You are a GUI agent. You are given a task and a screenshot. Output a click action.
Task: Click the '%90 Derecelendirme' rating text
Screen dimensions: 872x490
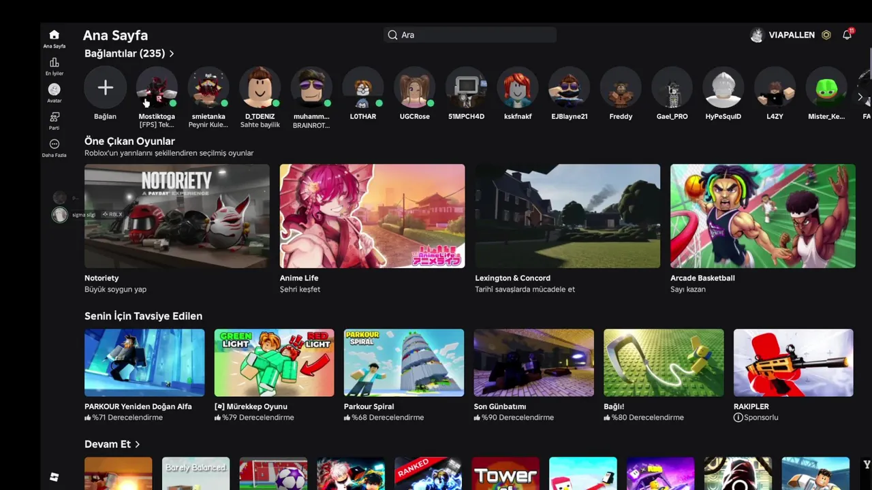tap(518, 417)
